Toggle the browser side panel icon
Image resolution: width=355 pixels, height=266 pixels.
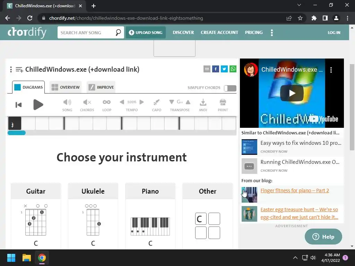pos(325,18)
